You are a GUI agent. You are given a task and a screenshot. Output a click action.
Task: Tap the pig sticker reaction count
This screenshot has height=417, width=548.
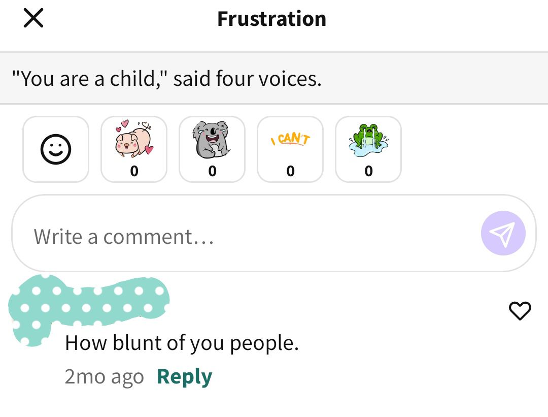[x=134, y=171]
